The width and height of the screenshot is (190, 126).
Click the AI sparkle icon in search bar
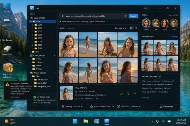tap(63, 16)
